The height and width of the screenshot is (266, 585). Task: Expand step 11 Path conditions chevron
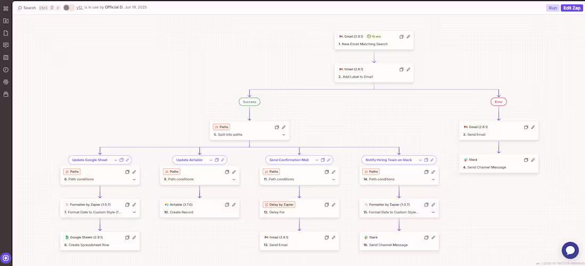(333, 179)
